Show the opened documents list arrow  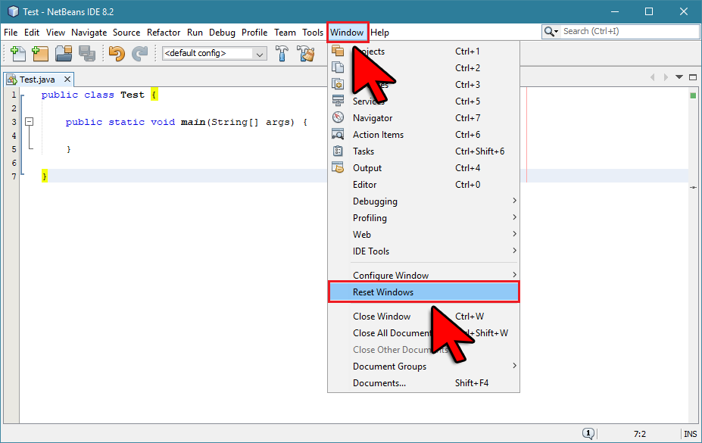pyautogui.click(x=679, y=77)
